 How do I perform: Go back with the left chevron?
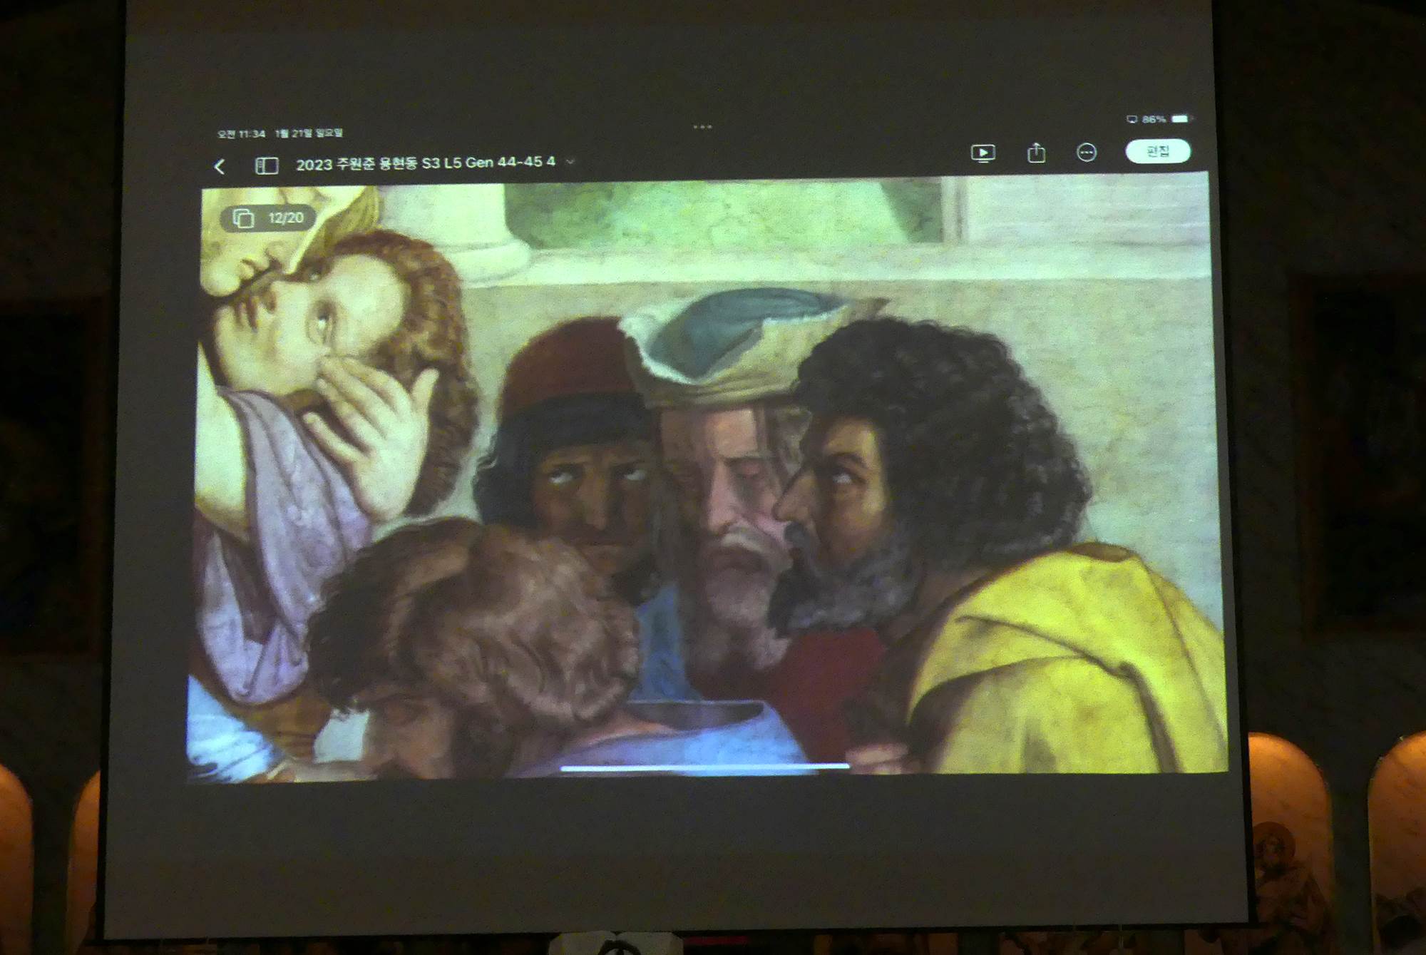(220, 167)
